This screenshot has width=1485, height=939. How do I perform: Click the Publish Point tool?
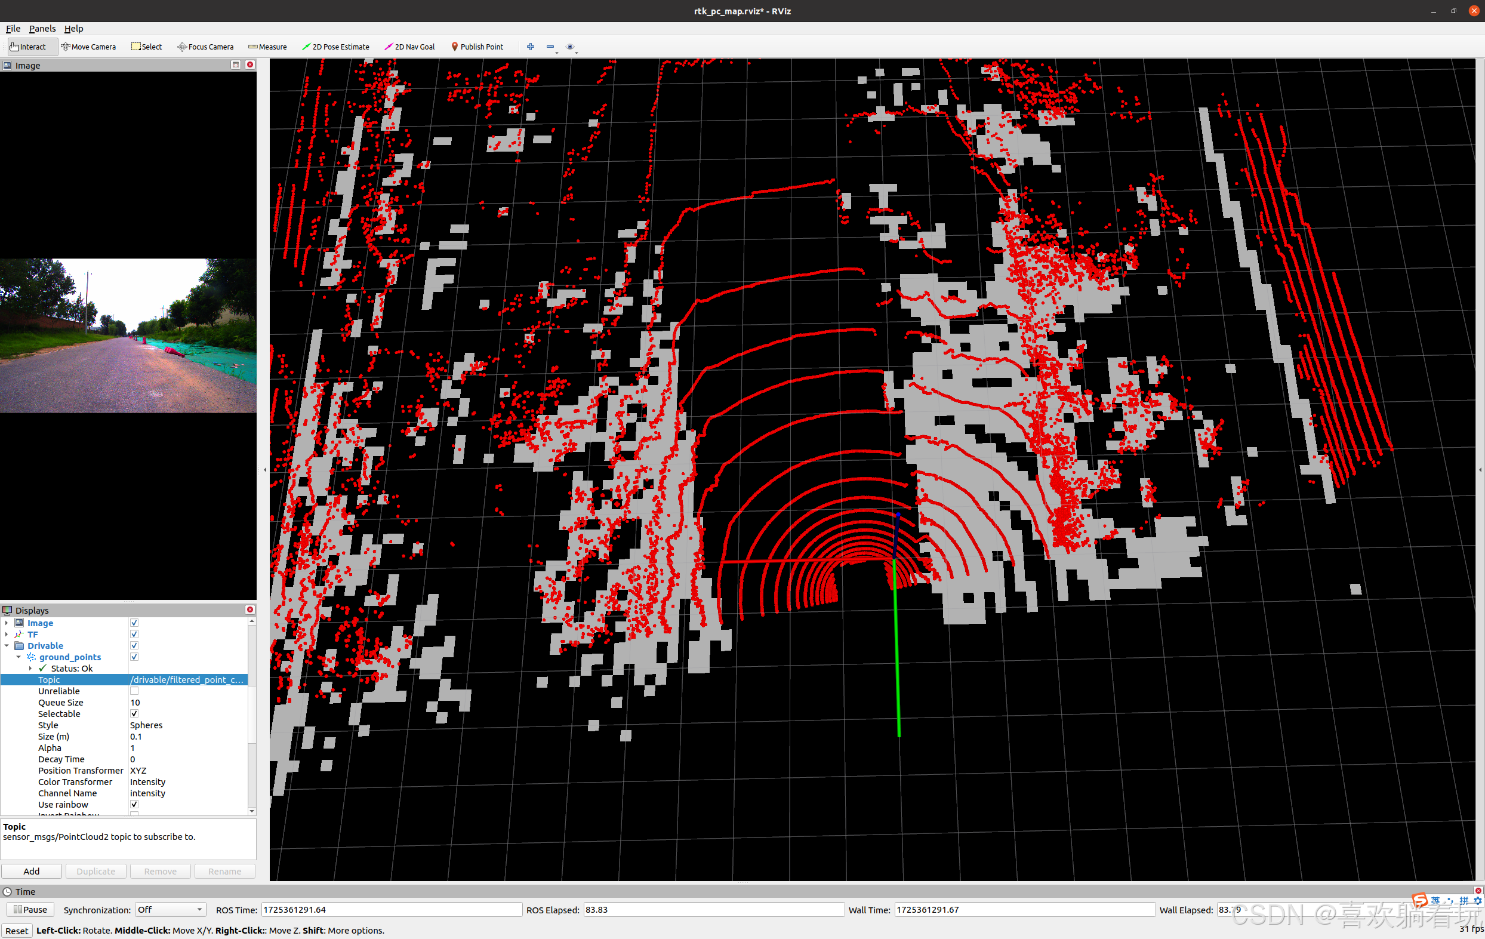477,47
